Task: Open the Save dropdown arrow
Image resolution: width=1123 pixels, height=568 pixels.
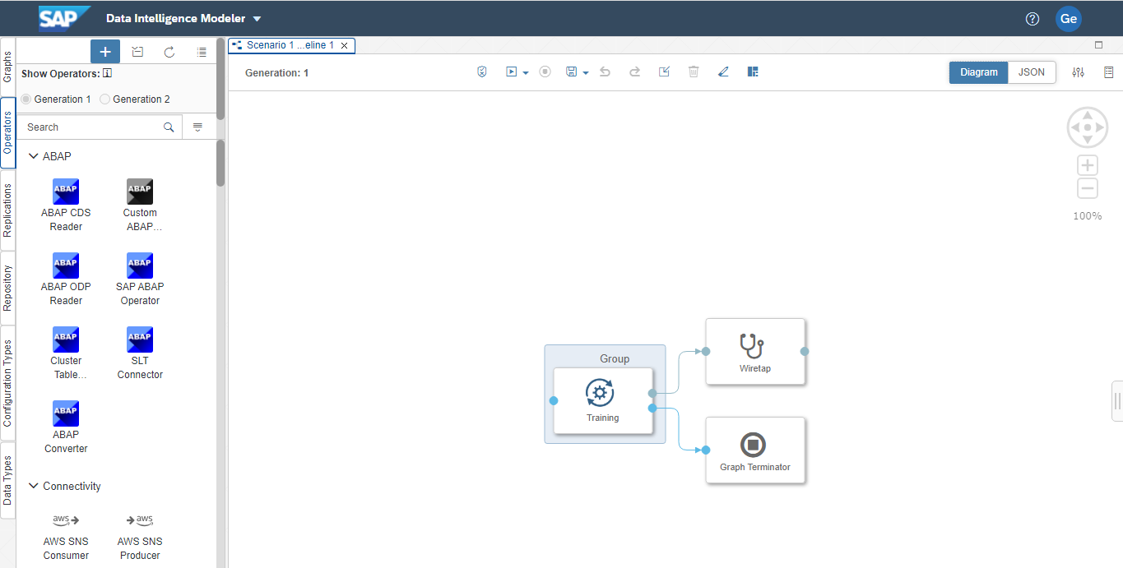Action: point(586,73)
